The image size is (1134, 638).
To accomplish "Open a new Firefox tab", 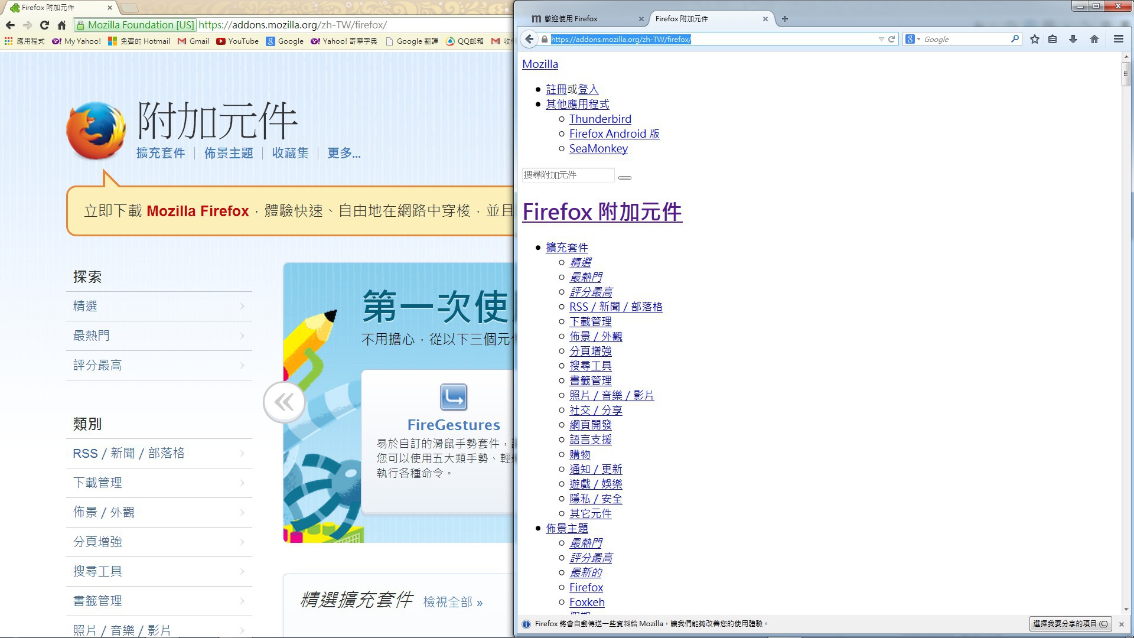I will [784, 19].
